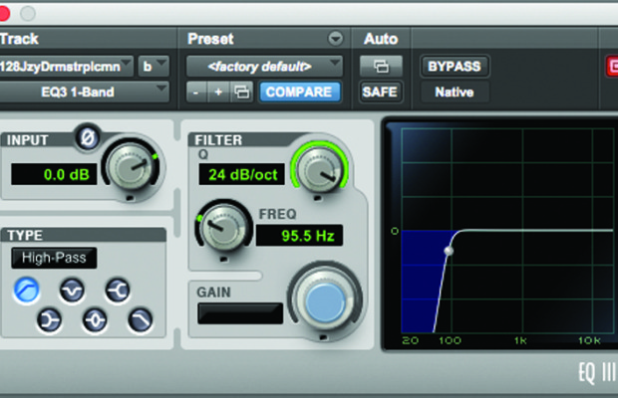The image size is (618, 398).
Task: Edit the 95.5 Hz frequency field
Action: (x=299, y=236)
